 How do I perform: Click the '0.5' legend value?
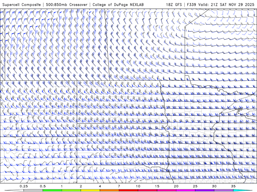(x=43, y=186)
